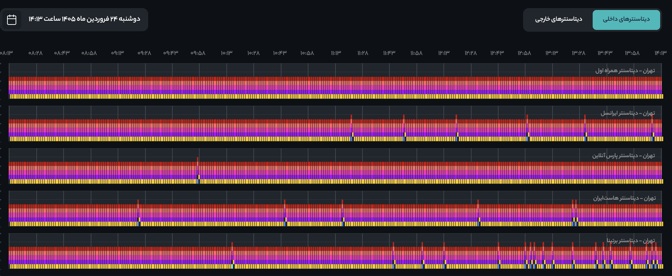The height and width of the screenshot is (276, 672).
Task: Click the تهران - دیتاسنتر ایرانسل chart label
Action: (x=627, y=113)
